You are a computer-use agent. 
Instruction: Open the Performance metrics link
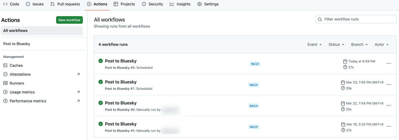click(28, 101)
